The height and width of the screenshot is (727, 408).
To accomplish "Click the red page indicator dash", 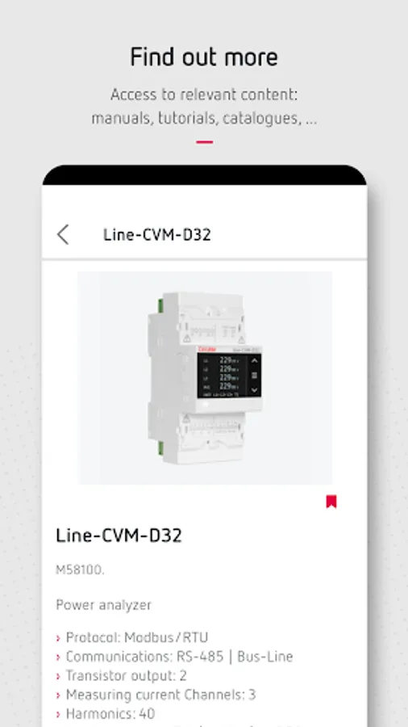I will point(205,142).
